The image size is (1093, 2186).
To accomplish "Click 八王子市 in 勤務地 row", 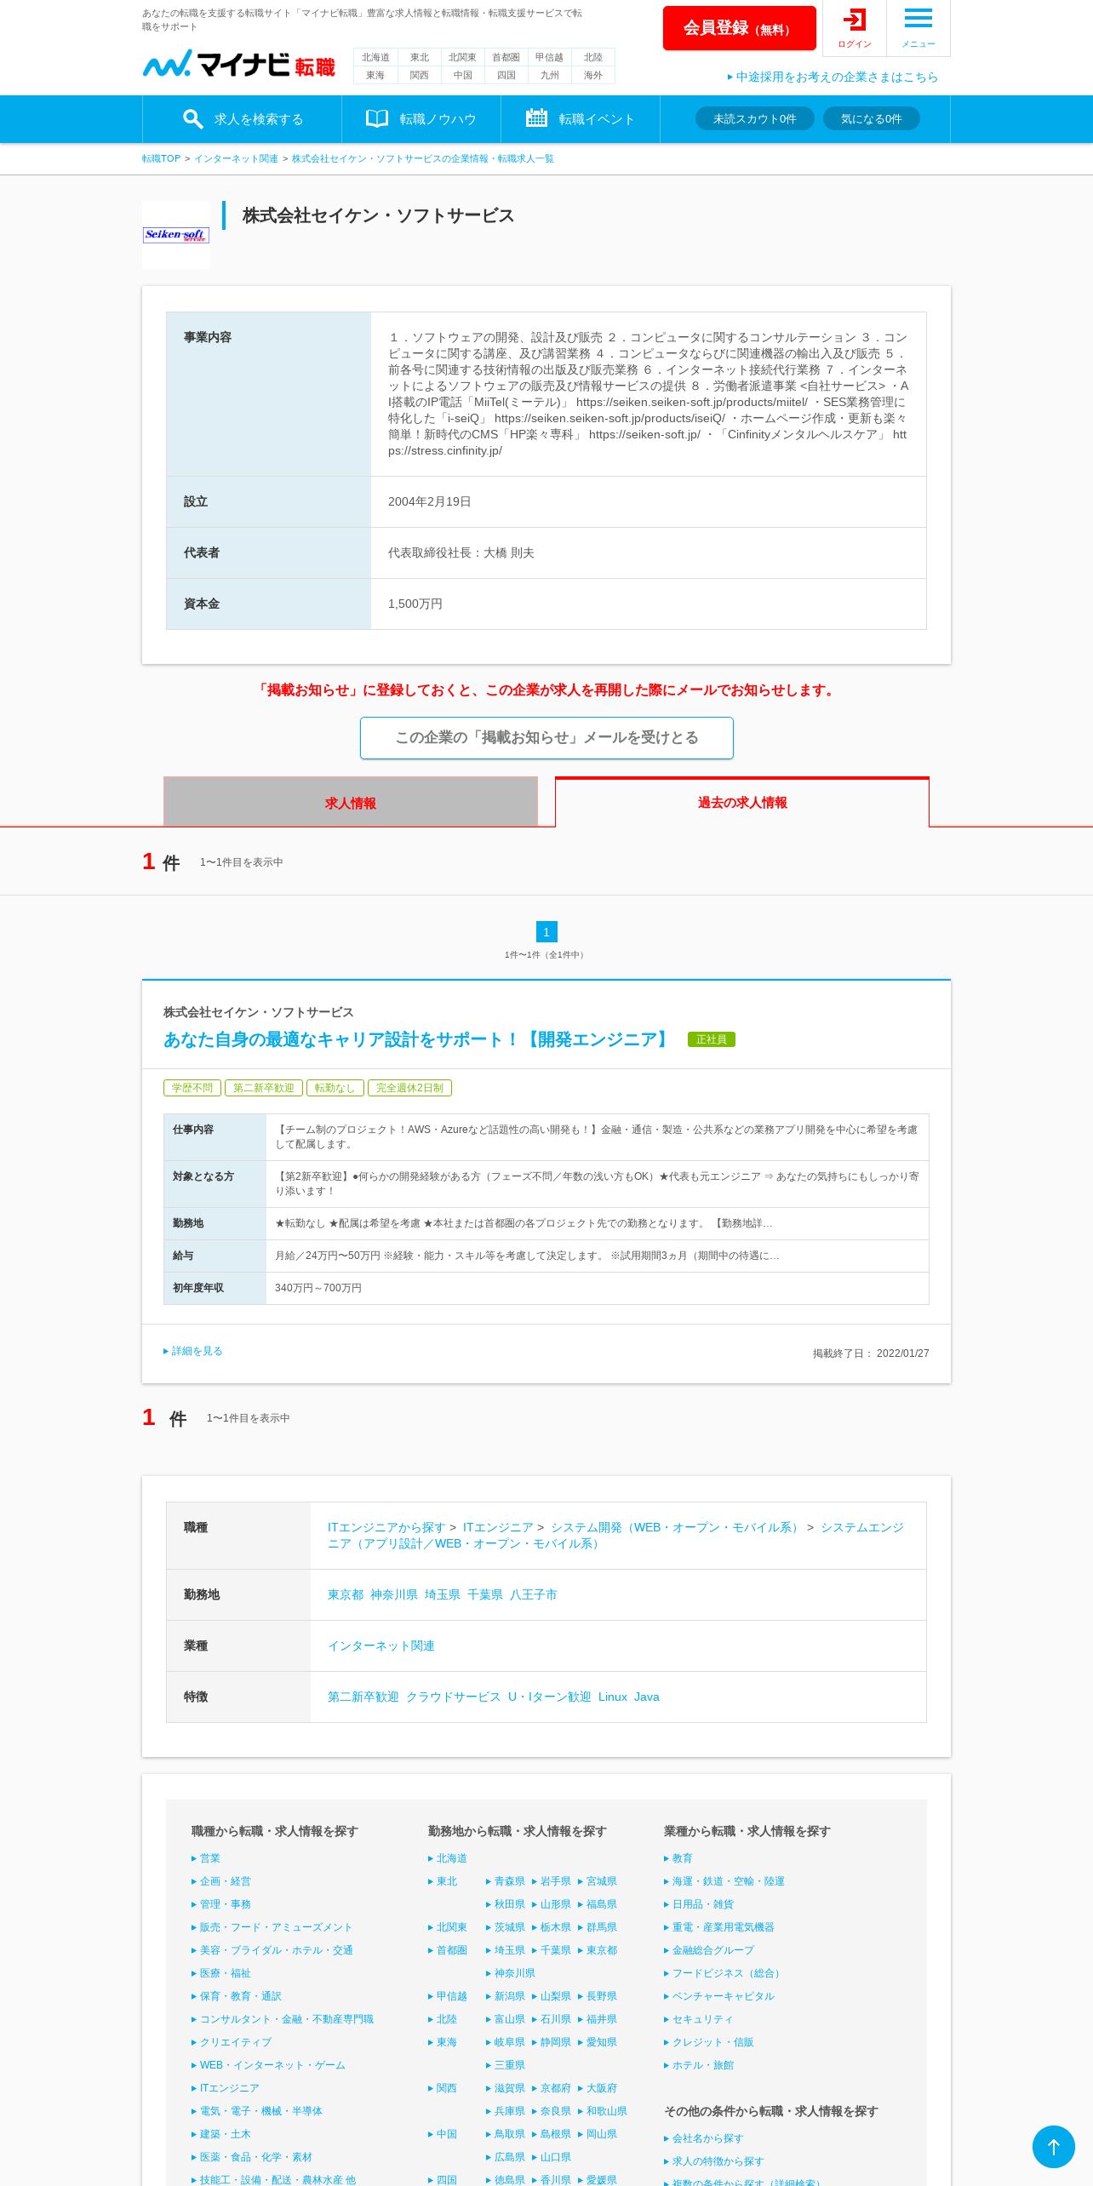I will click(x=534, y=1594).
